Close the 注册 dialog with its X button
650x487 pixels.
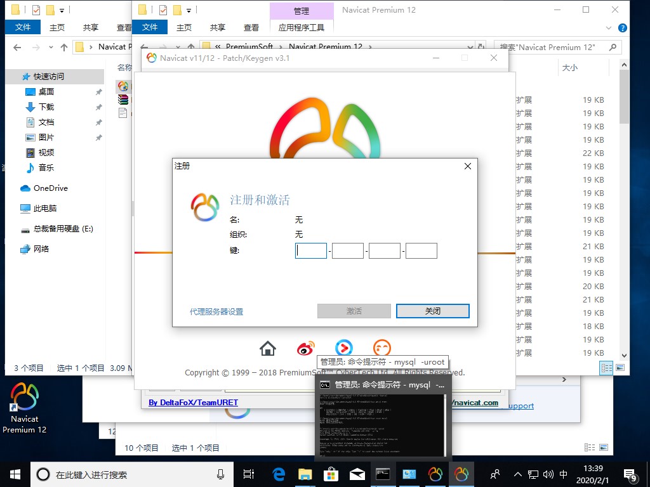(468, 166)
